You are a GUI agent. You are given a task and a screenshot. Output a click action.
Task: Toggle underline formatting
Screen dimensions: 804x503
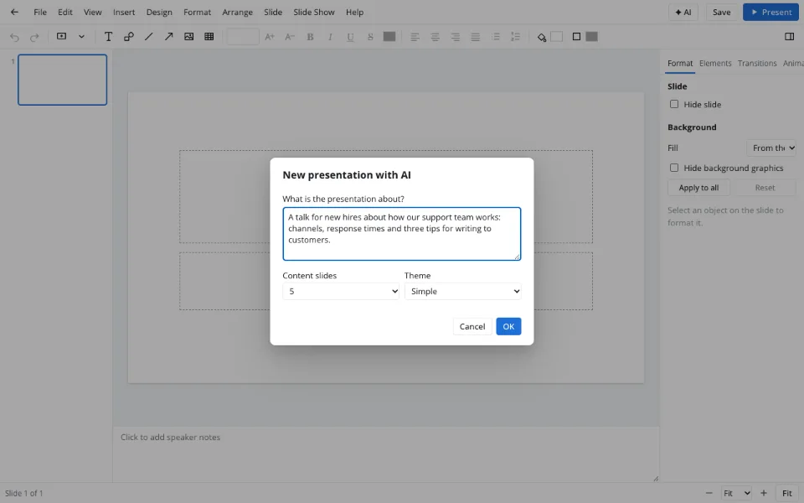(350, 36)
